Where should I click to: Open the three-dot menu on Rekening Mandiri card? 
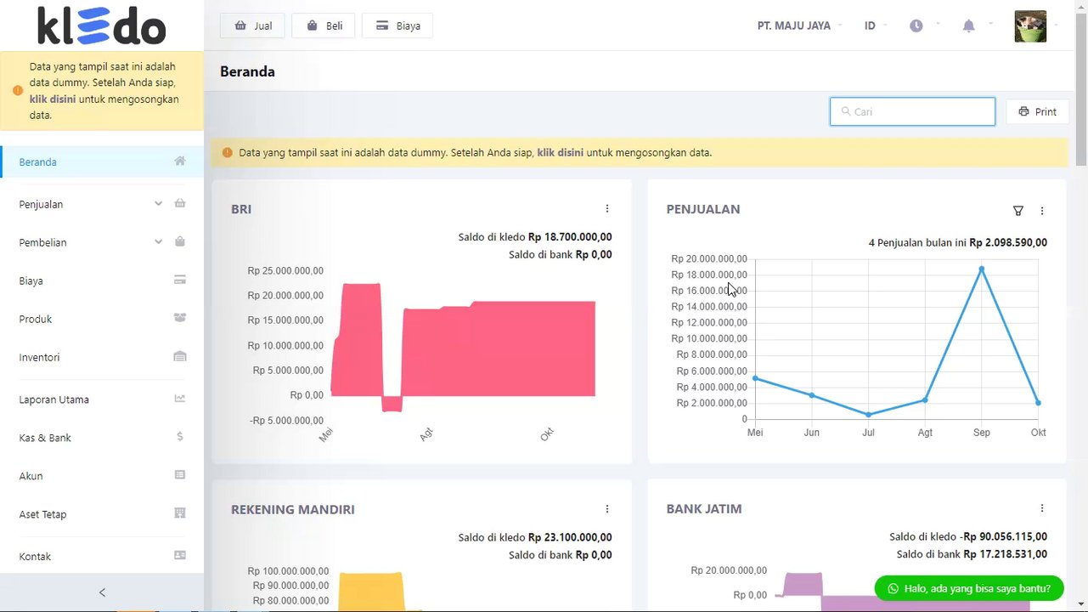(x=607, y=509)
